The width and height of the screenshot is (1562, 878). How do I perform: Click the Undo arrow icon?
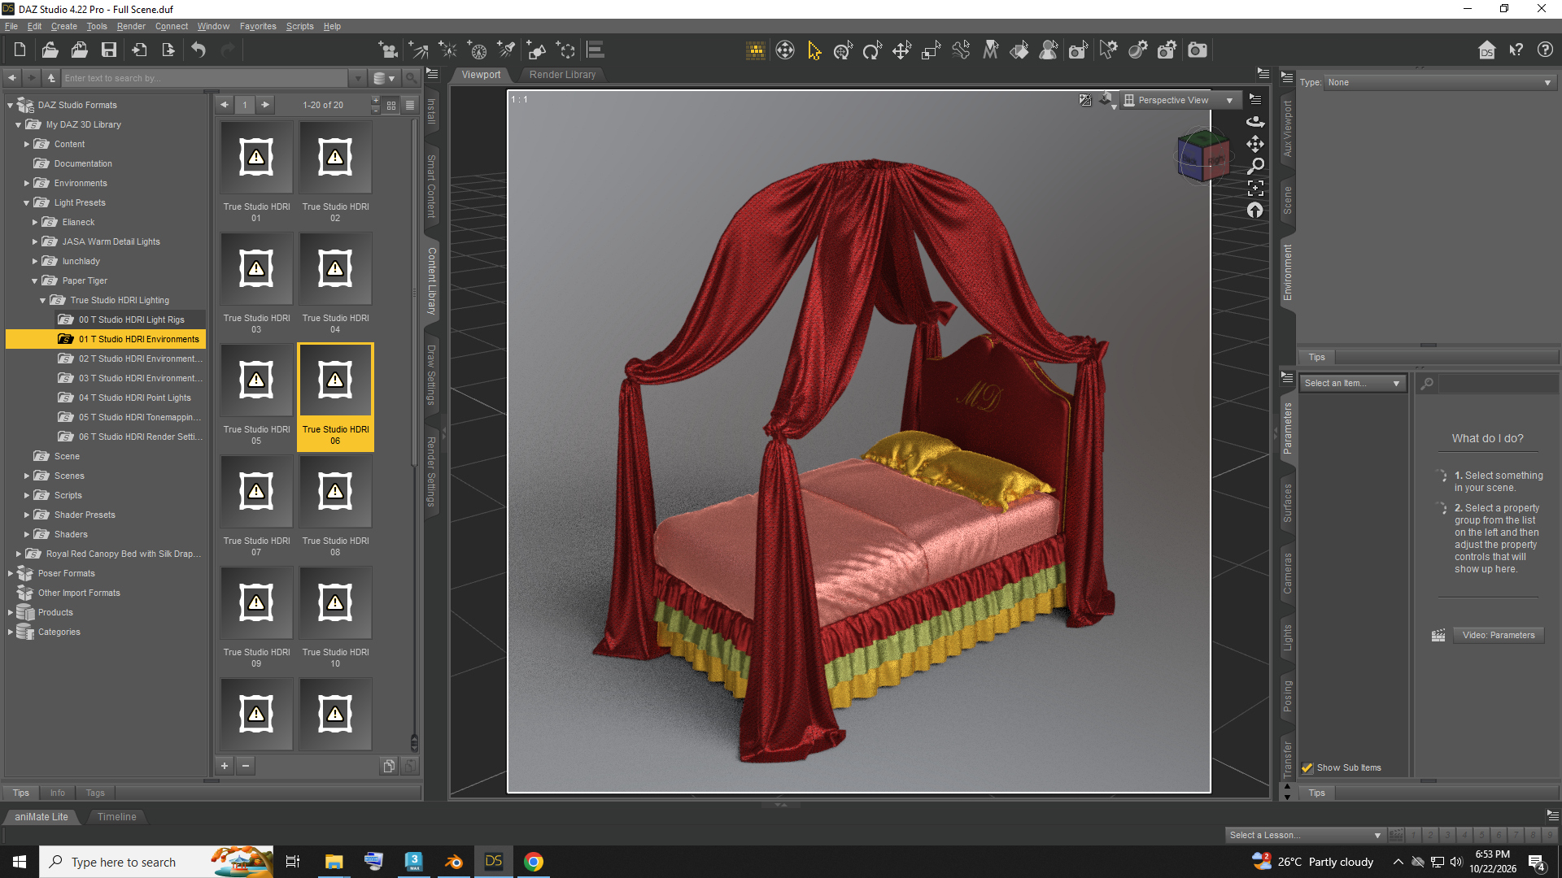(x=199, y=50)
